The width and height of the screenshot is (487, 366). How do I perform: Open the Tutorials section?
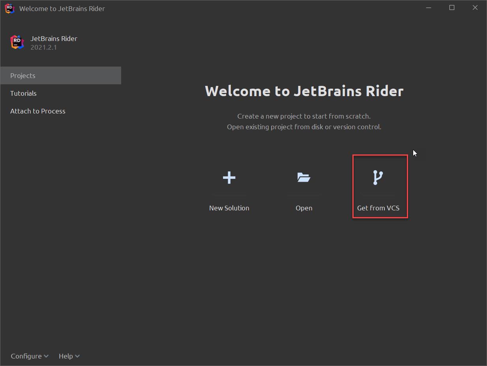tap(23, 93)
